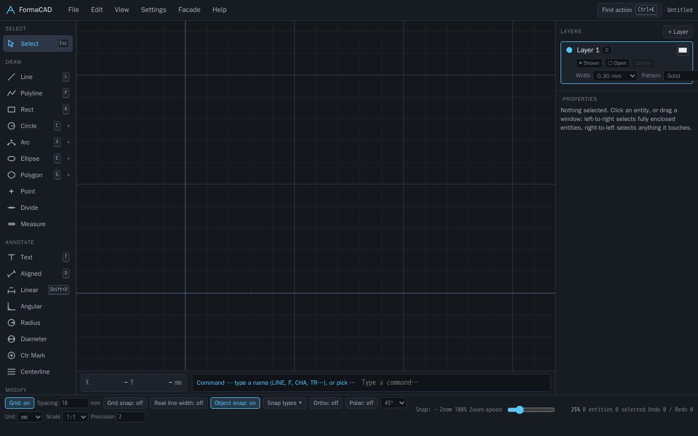Add a new layer with + Layer

coord(678,32)
